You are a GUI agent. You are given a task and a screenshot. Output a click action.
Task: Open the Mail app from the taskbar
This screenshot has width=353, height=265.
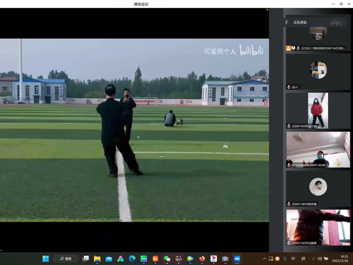109,258
